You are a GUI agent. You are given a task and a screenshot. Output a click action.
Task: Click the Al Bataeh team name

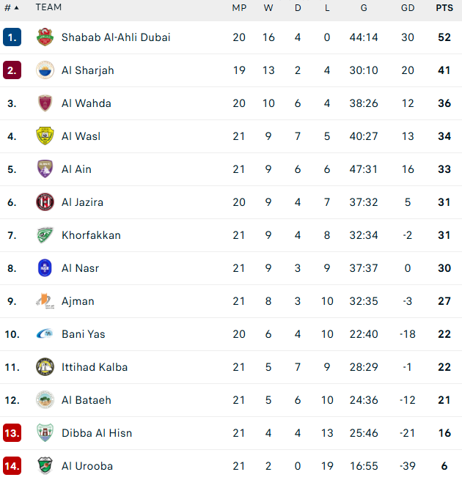[87, 400]
